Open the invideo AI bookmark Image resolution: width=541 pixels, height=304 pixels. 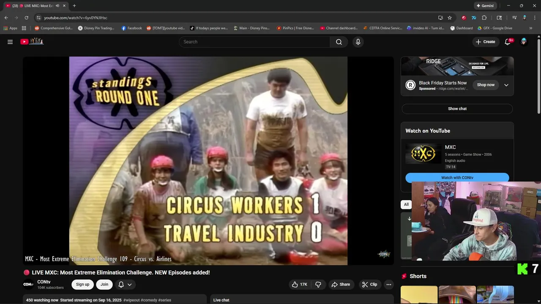[426, 28]
